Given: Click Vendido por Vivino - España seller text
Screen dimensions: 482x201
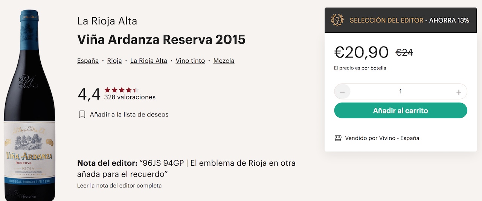Looking at the screenshot, I should click(x=382, y=138).
